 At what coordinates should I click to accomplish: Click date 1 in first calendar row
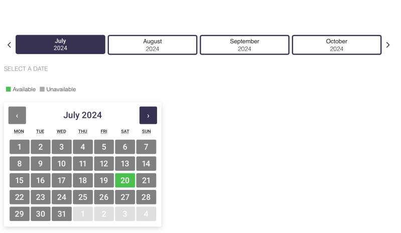[20, 147]
